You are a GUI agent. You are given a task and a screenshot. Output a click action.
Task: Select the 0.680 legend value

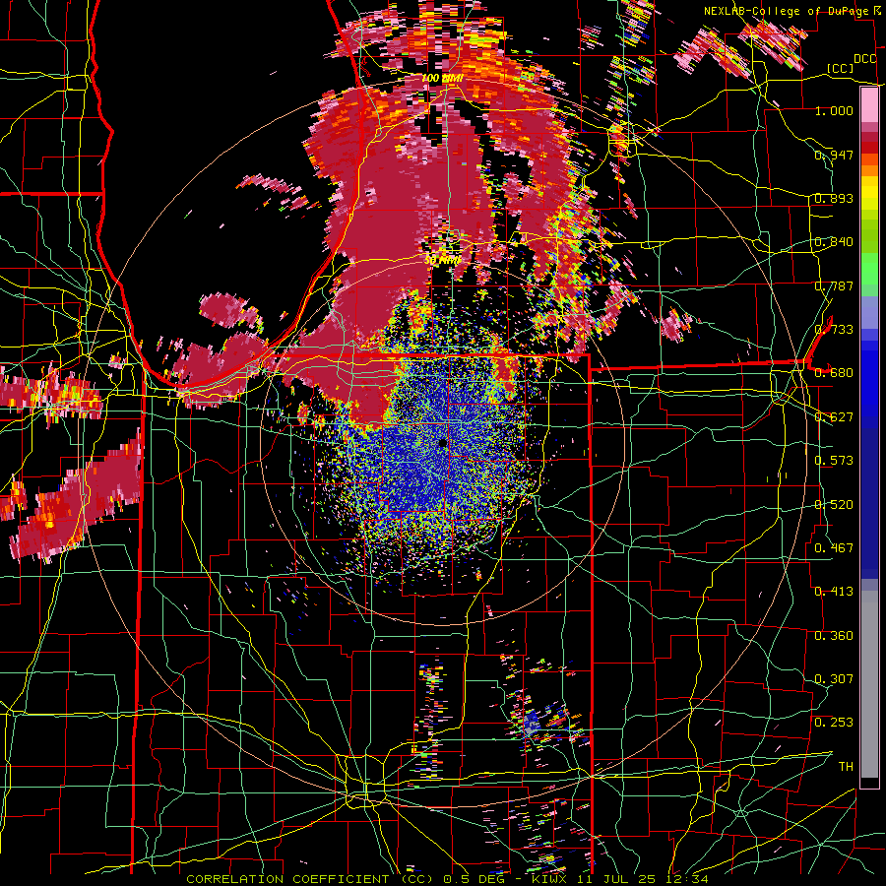click(x=834, y=373)
